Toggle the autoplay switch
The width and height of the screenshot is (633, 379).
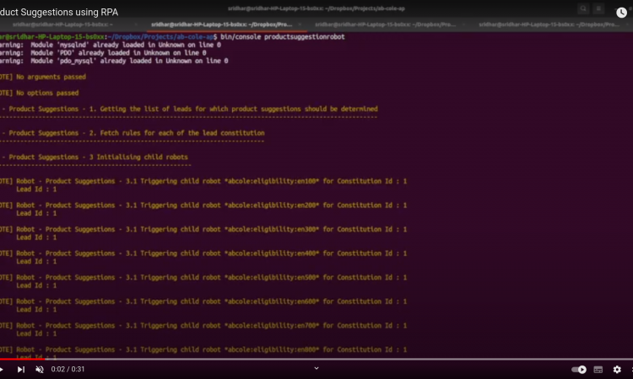tap(579, 369)
